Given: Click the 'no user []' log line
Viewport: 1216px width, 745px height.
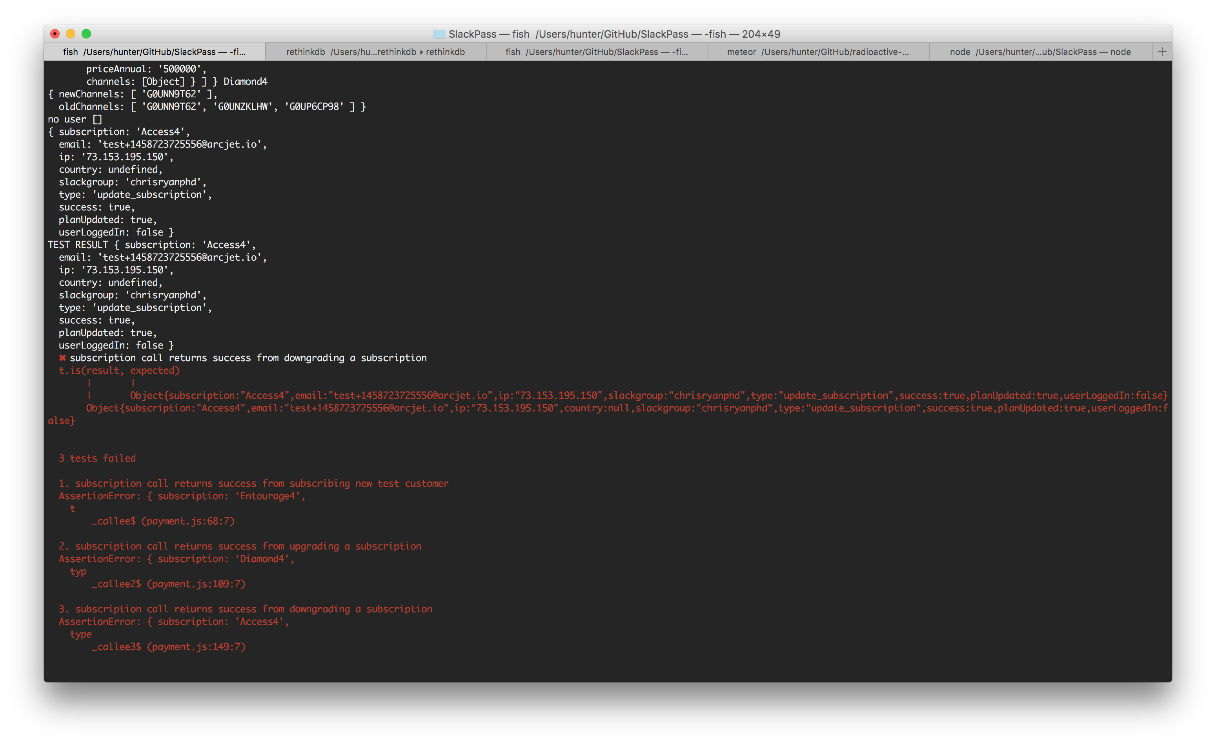Looking at the screenshot, I should pos(75,119).
